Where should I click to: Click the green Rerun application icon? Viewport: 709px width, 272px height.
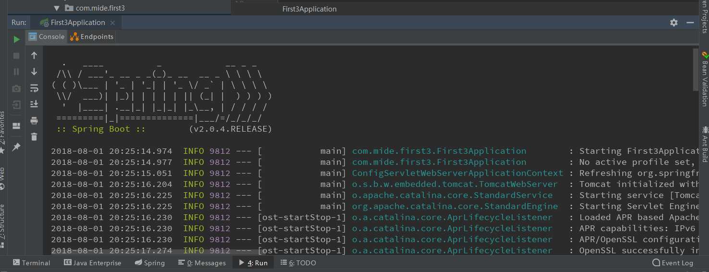[16, 39]
